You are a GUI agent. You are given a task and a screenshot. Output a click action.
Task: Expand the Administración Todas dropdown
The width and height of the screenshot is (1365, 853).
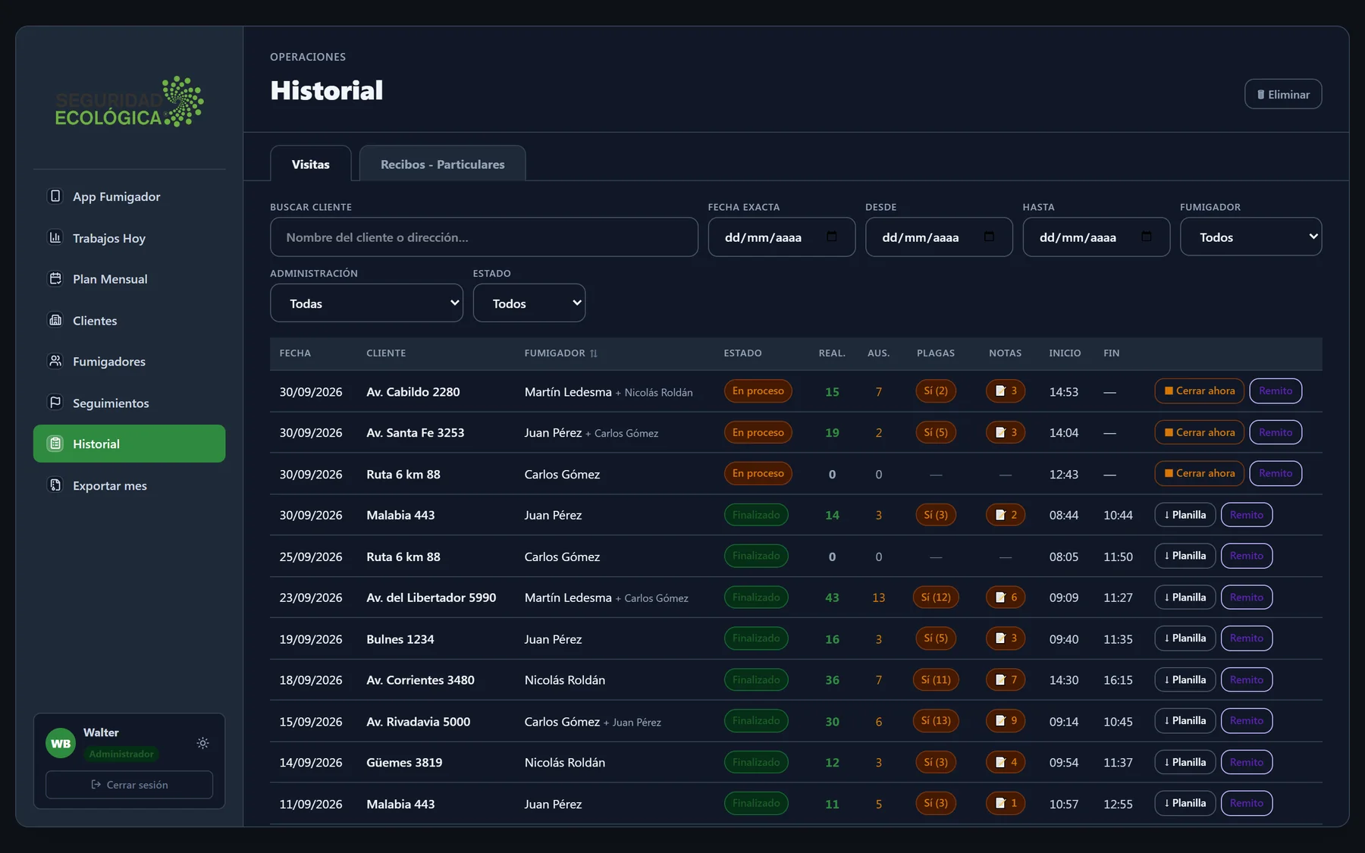(x=366, y=303)
